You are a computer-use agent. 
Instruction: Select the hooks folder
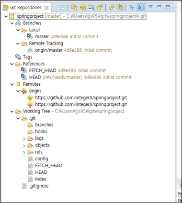tap(41, 132)
